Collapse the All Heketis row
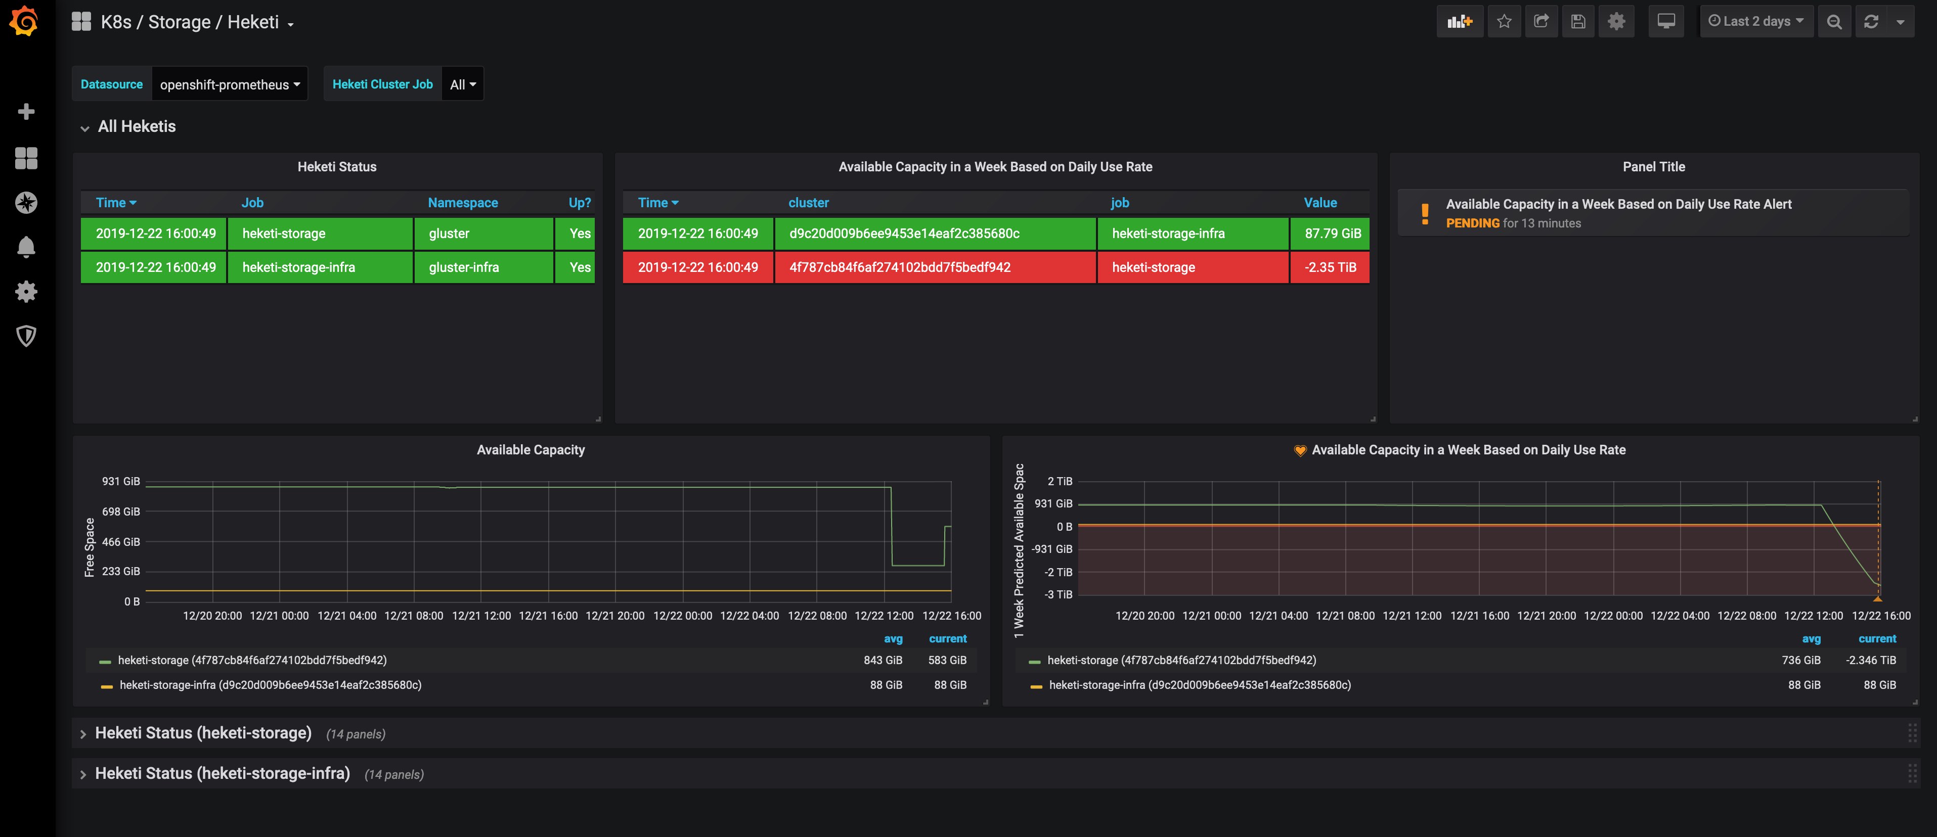Screen dimensions: 1937x837 (137, 127)
